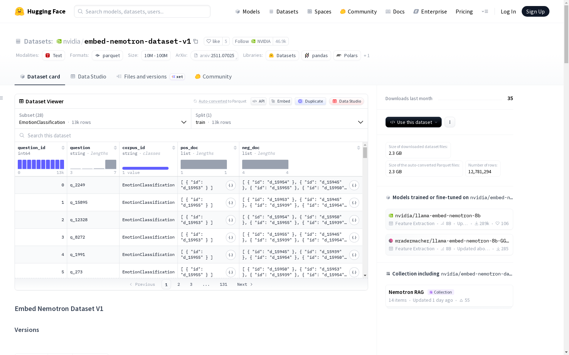Viewport: 569px width, 355px height.
Task: Expand JSON in pos_doc cell for q_12328
Action: 231,220
